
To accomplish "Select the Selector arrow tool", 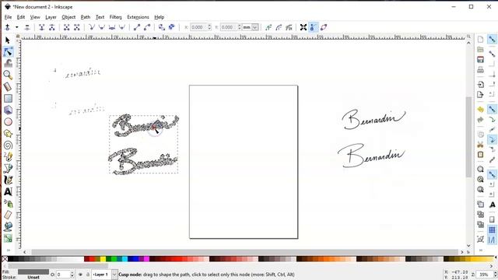I will point(8,40).
